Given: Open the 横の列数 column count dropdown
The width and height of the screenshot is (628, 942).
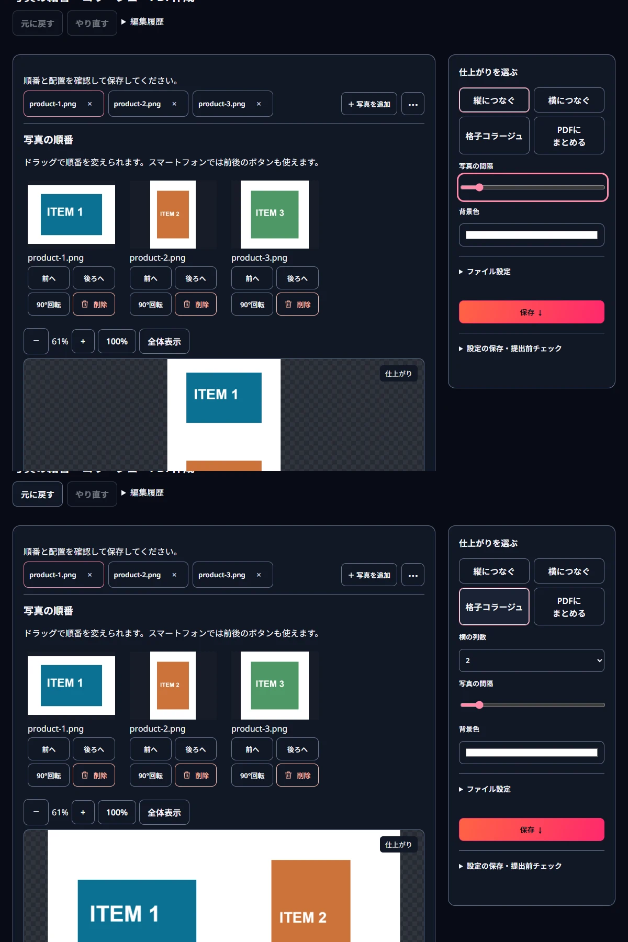Looking at the screenshot, I should coord(532,660).
